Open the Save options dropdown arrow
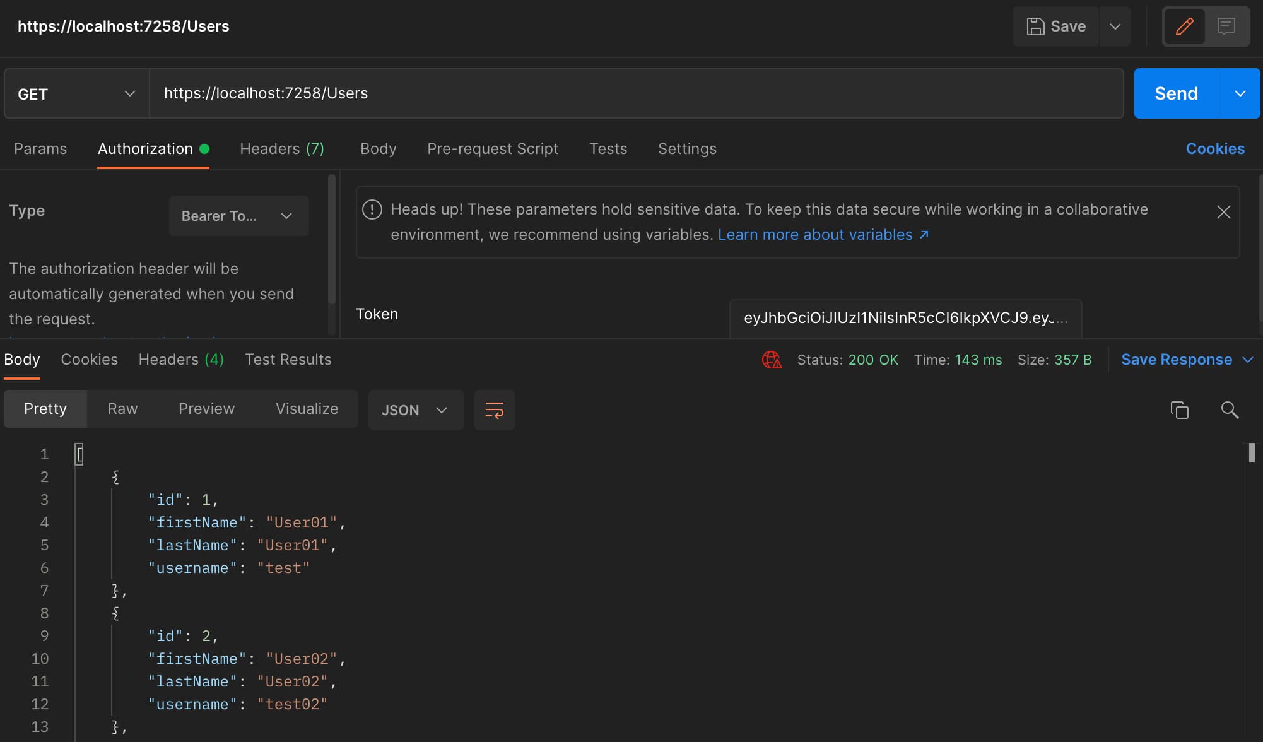Viewport: 1263px width, 742px height. coord(1115,26)
